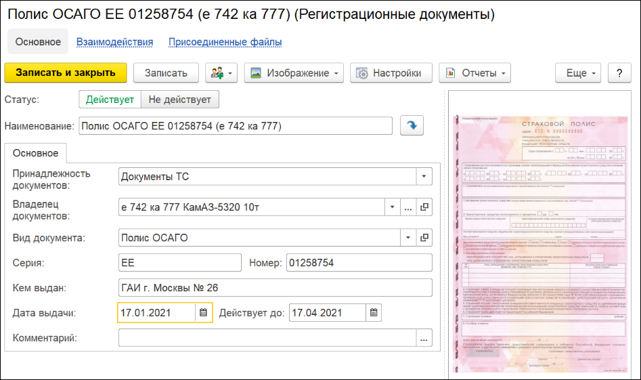Set status to Действует
The width and height of the screenshot is (641, 380).
(110, 100)
